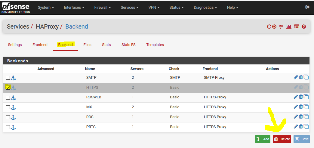Duplicate the HTTPS backend copy icon
This screenshot has width=314, height=148.
(x=306, y=87)
